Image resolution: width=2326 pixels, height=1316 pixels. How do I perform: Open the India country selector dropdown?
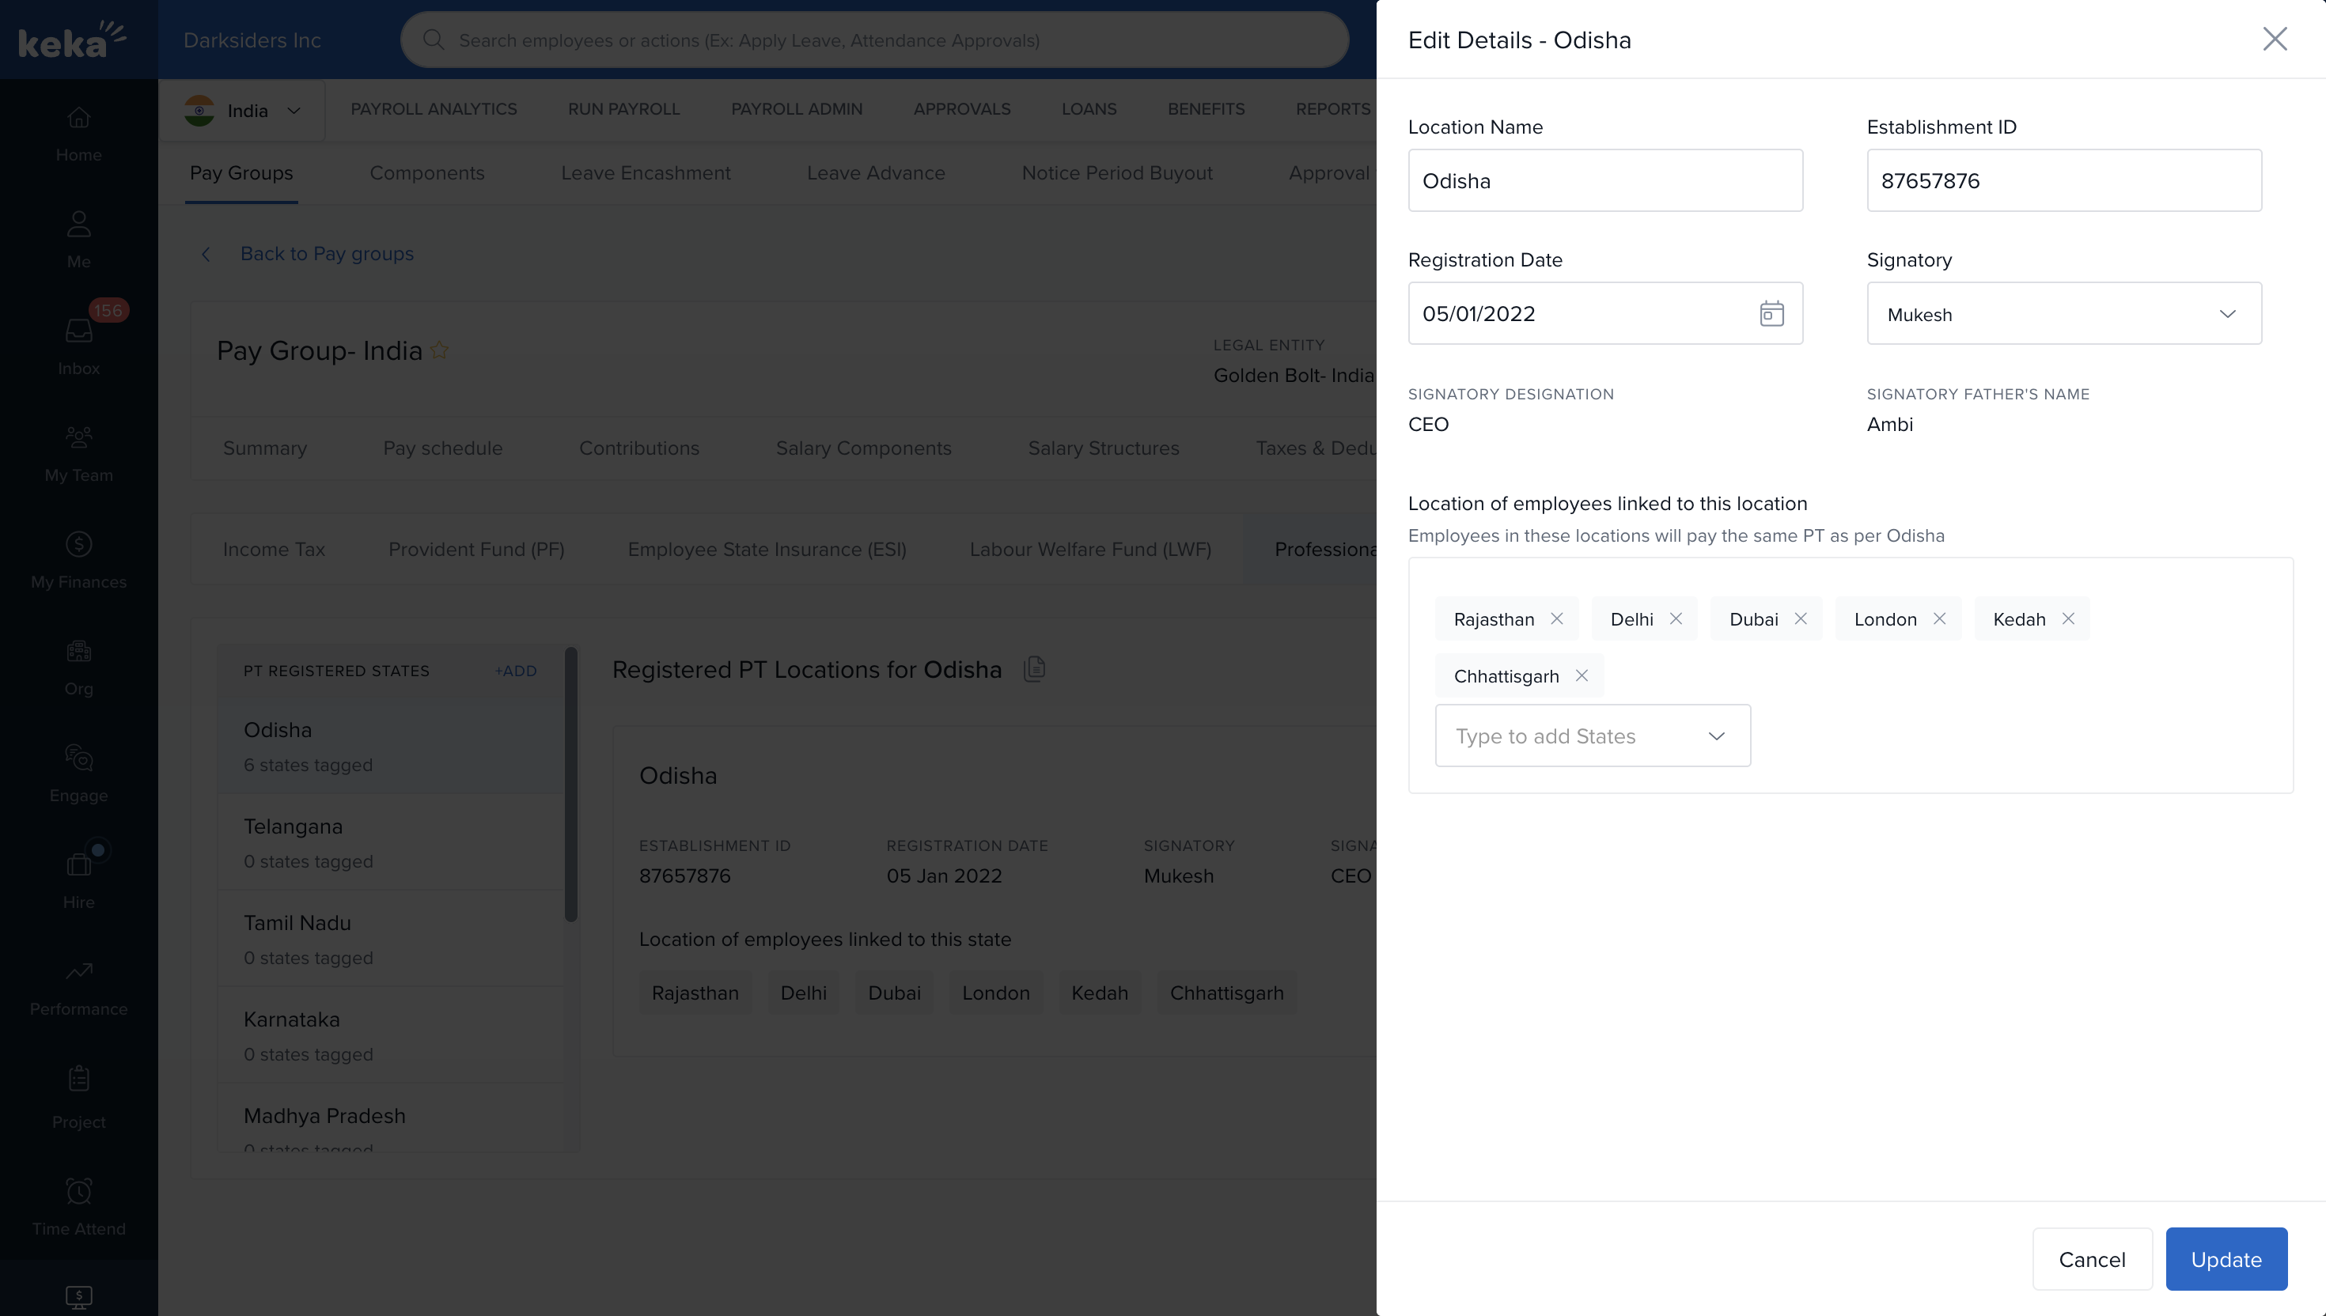click(x=242, y=110)
